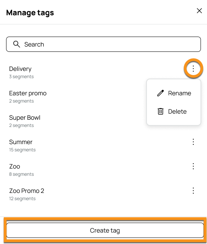Click the pencil icon beside Rename

pyautogui.click(x=161, y=93)
